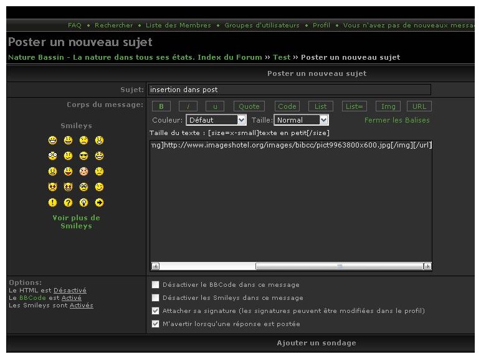Tick Désactiver les Smileys dans ce message
This screenshot has height=359, width=481.
tap(156, 297)
